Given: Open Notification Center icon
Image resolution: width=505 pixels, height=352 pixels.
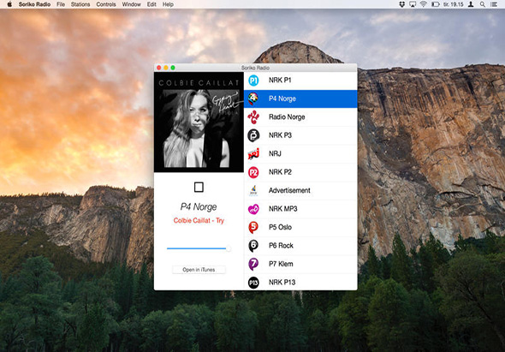Looking at the screenshot, I should click(493, 4).
